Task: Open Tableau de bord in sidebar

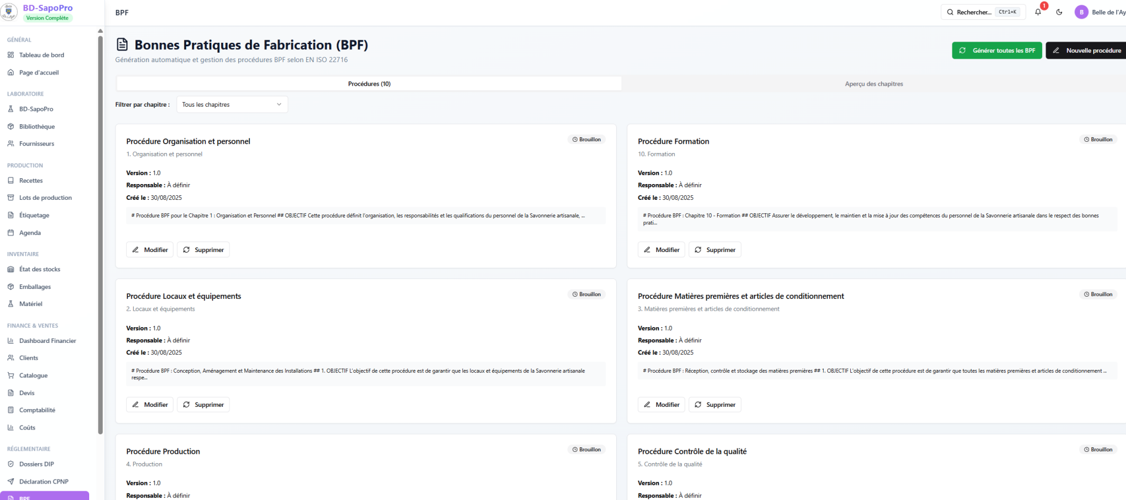Action: 41,55
